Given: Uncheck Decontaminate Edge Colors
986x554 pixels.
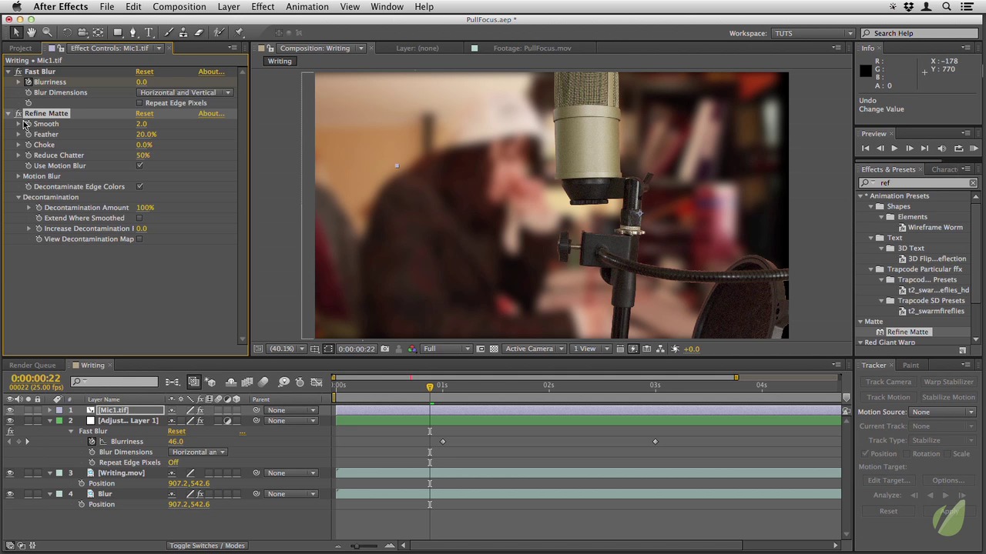Looking at the screenshot, I should pyautogui.click(x=139, y=186).
